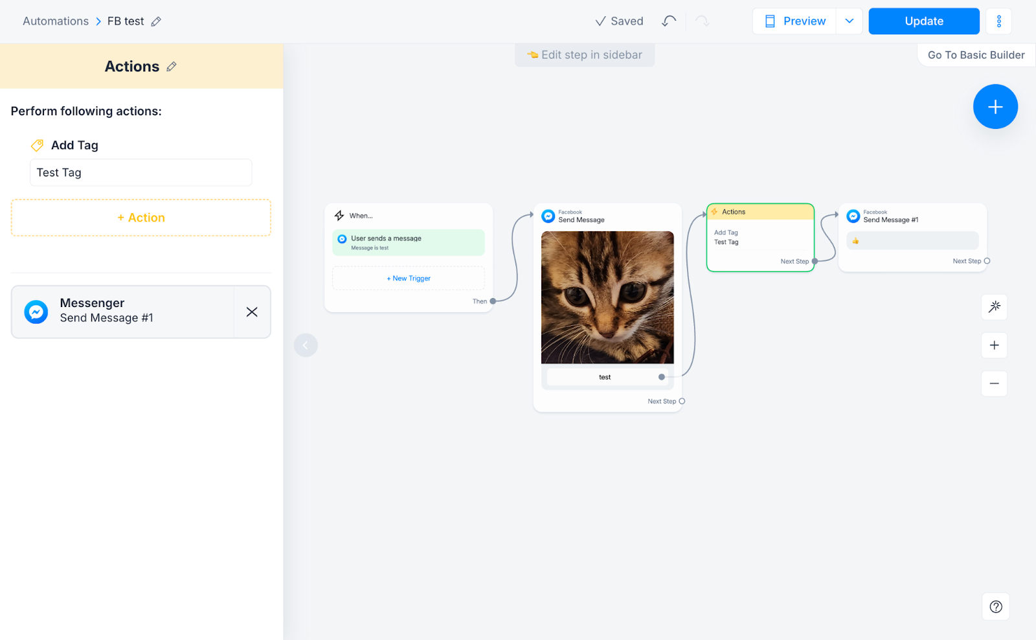Open the three-dot more options menu
The image size is (1036, 640).
(999, 21)
